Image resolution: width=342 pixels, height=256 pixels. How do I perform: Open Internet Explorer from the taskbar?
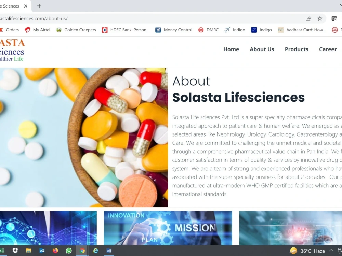(x=95, y=251)
